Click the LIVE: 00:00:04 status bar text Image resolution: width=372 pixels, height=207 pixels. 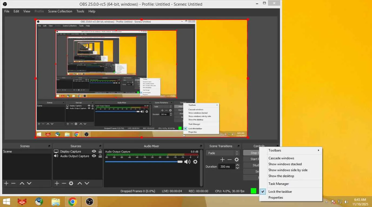tap(172, 191)
